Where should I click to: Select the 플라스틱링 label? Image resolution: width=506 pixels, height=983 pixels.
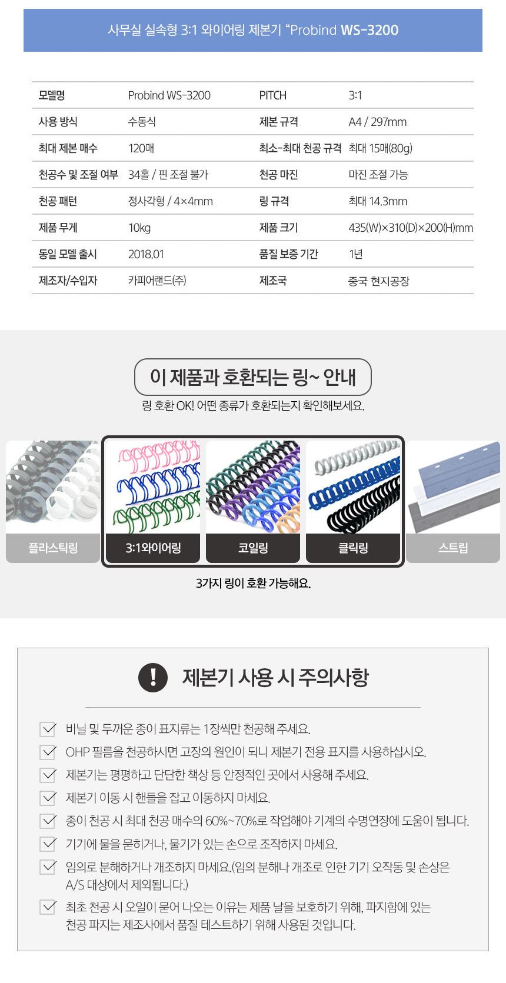[53, 548]
